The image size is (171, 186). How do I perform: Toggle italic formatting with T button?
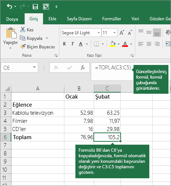pos(72,44)
